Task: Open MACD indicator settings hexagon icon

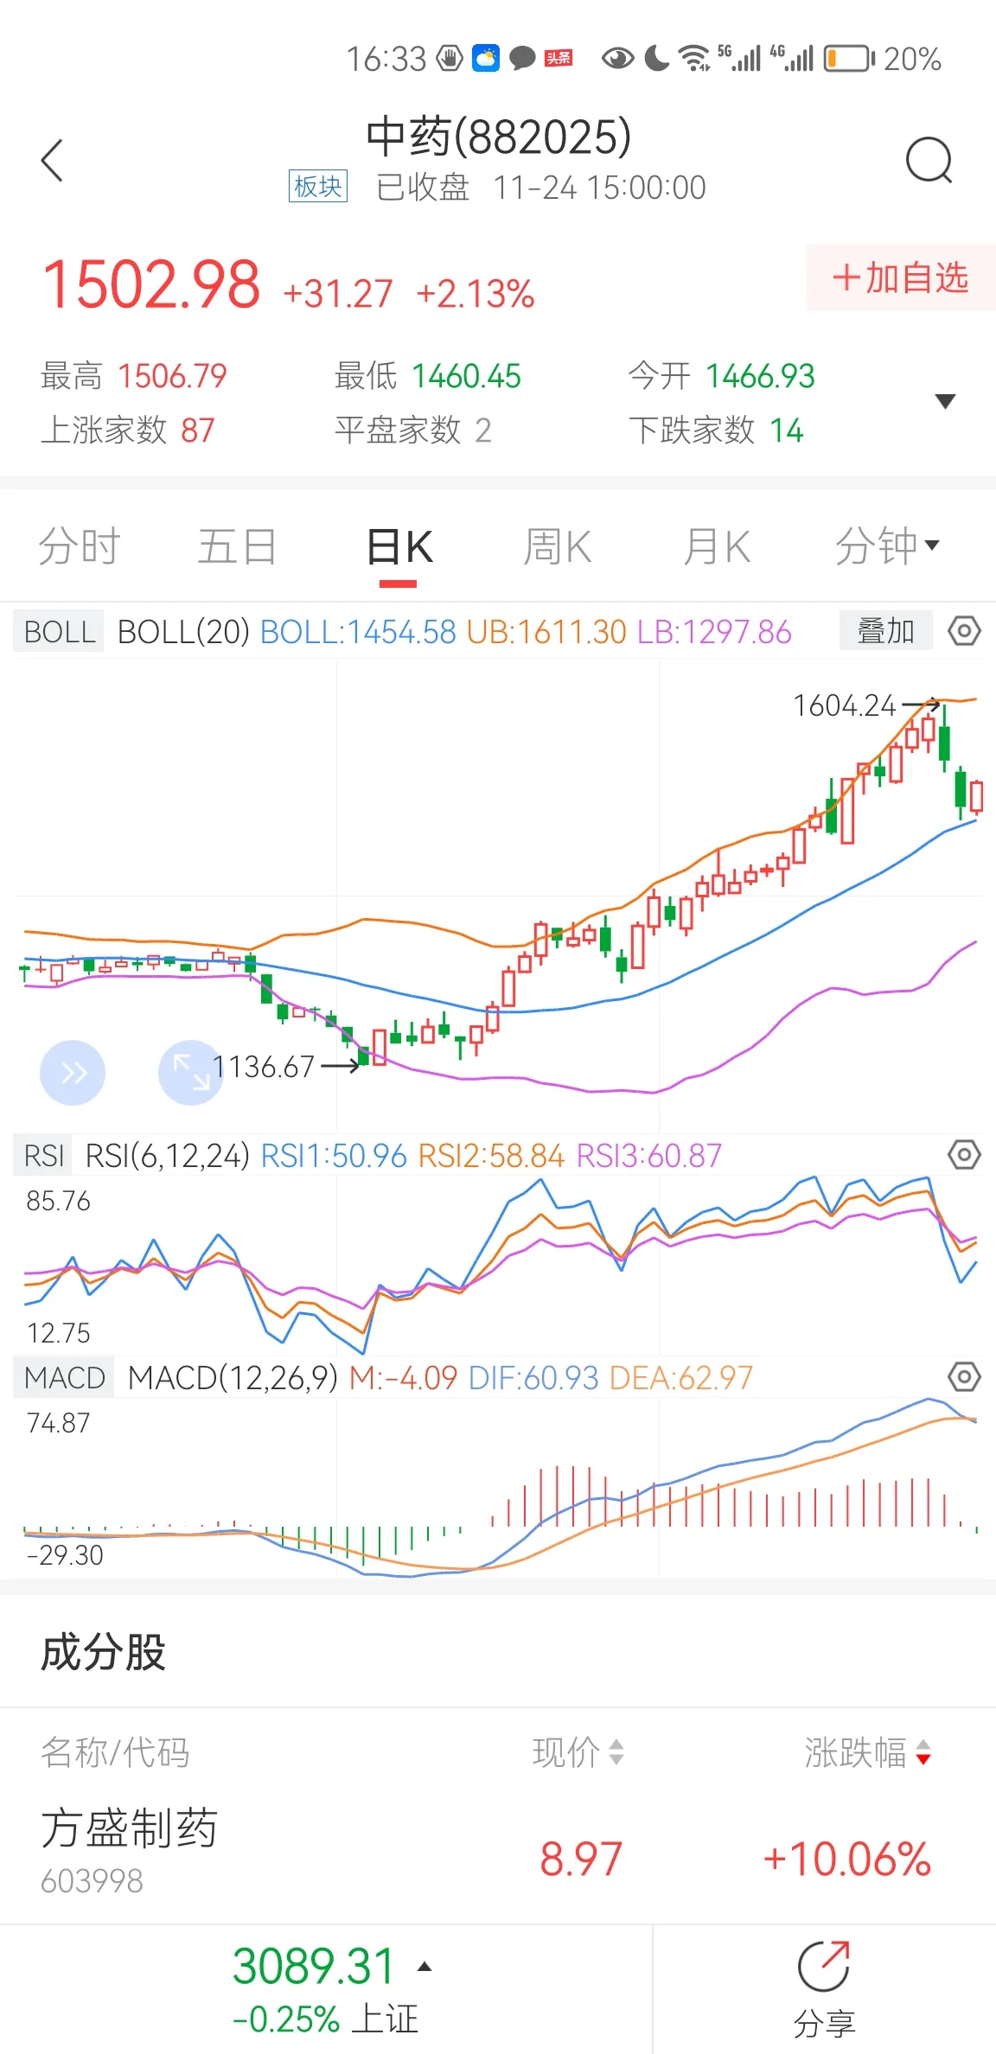Action: pos(964,1377)
